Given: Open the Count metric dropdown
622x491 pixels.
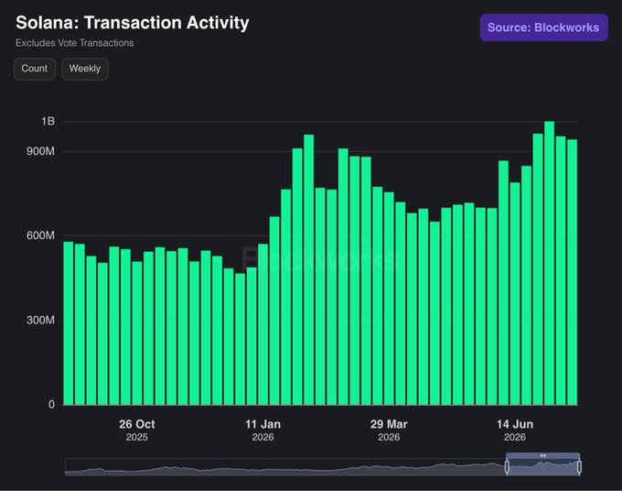Looking at the screenshot, I should (35, 69).
